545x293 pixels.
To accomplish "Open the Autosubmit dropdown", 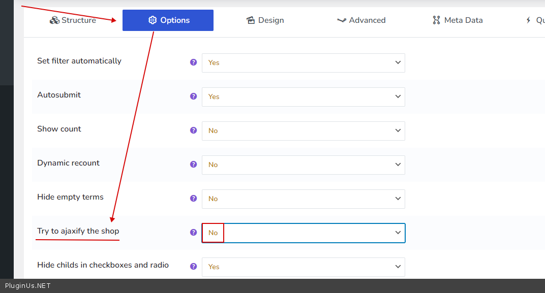I will pos(303,96).
